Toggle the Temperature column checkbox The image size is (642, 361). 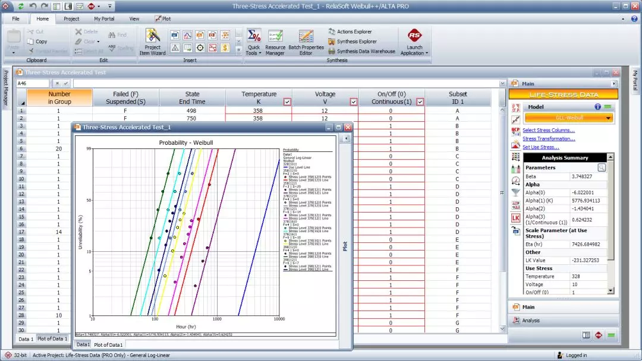point(287,102)
